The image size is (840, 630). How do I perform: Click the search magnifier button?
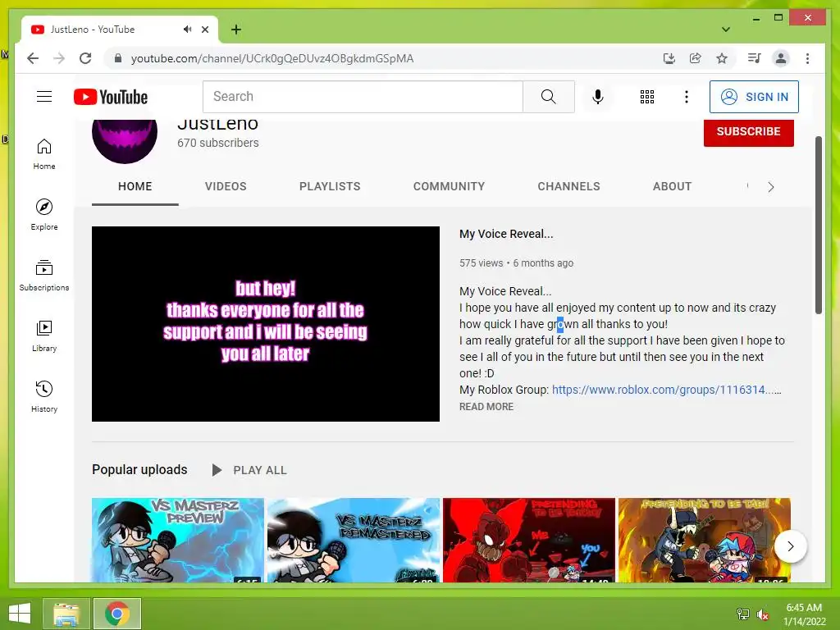coord(549,97)
